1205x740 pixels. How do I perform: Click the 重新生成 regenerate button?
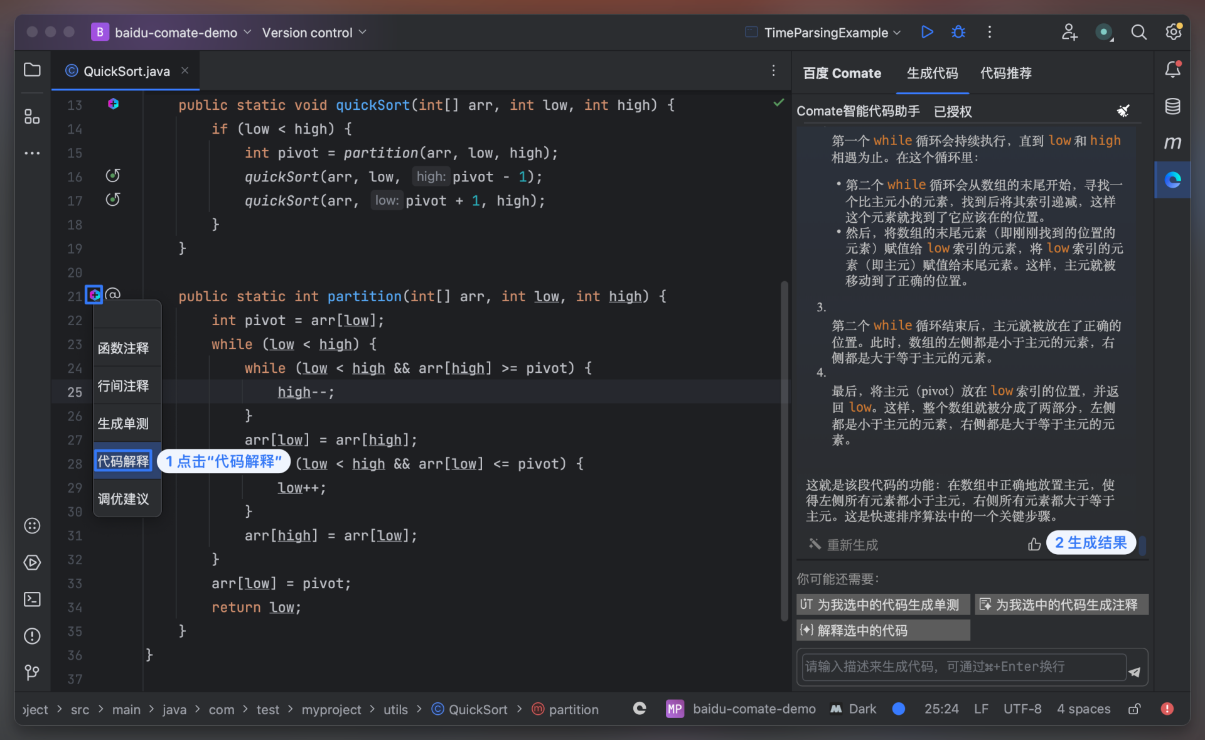[844, 545]
